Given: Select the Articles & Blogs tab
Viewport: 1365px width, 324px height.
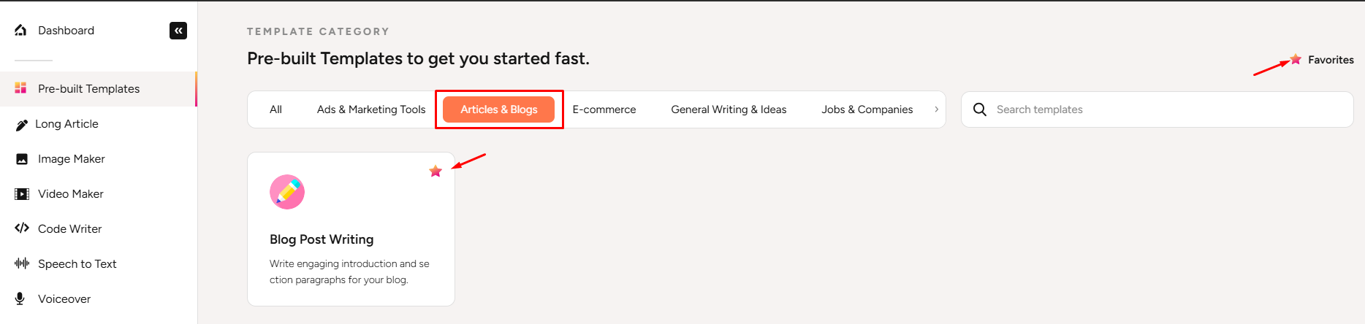Looking at the screenshot, I should coord(498,109).
